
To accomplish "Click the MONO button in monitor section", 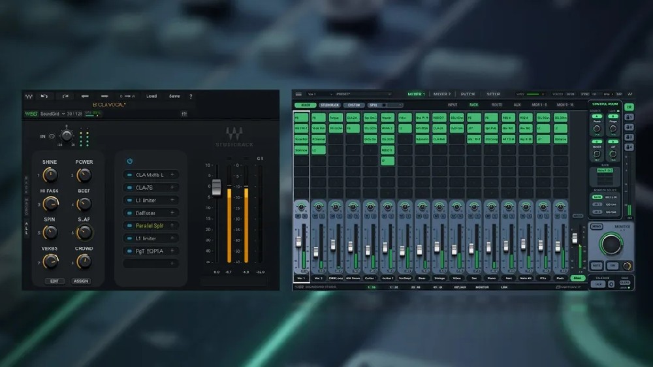I will (x=596, y=227).
